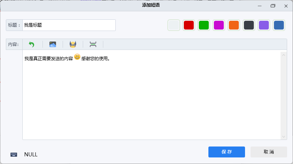Click into the 标题 title input field

click(x=69, y=25)
